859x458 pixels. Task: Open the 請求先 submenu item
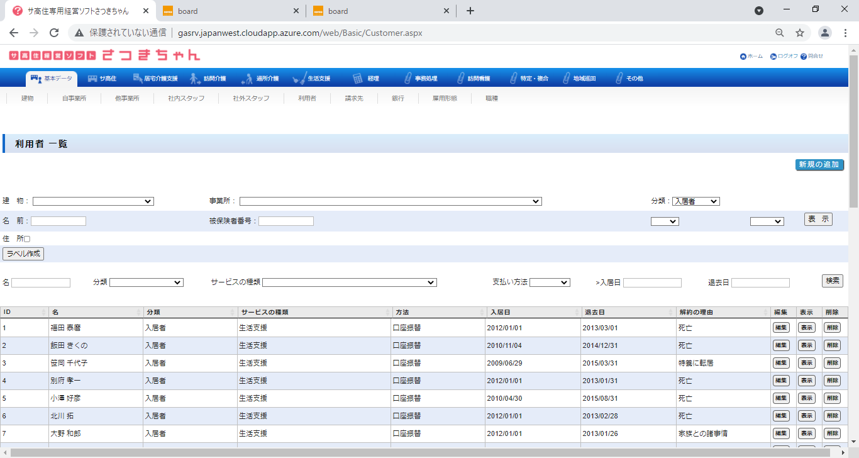[x=354, y=98]
